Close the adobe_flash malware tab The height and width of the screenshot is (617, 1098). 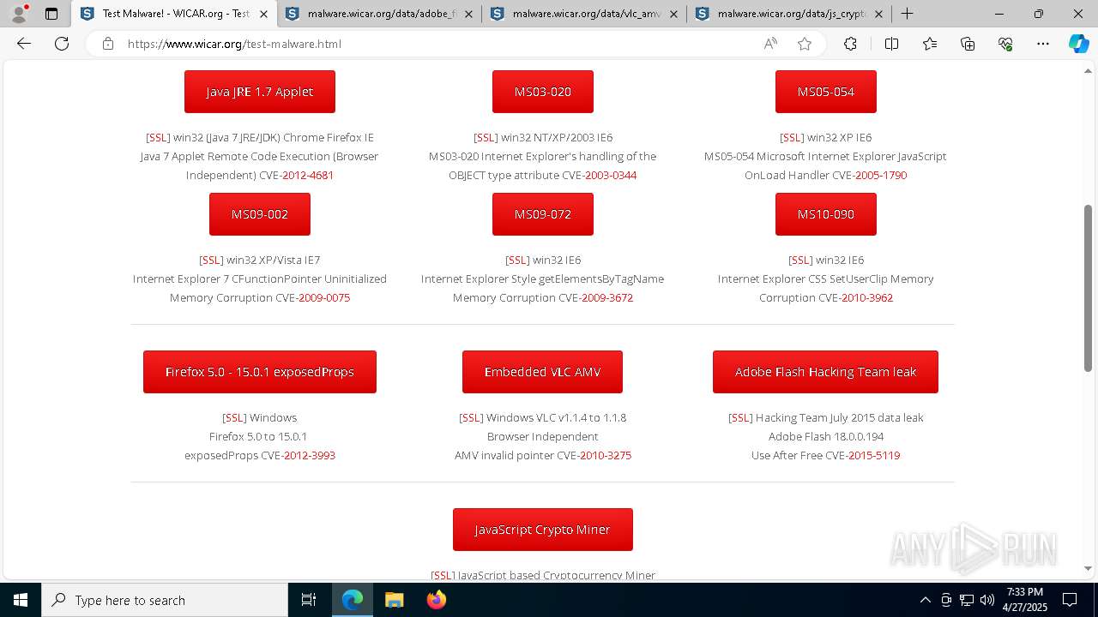(469, 14)
